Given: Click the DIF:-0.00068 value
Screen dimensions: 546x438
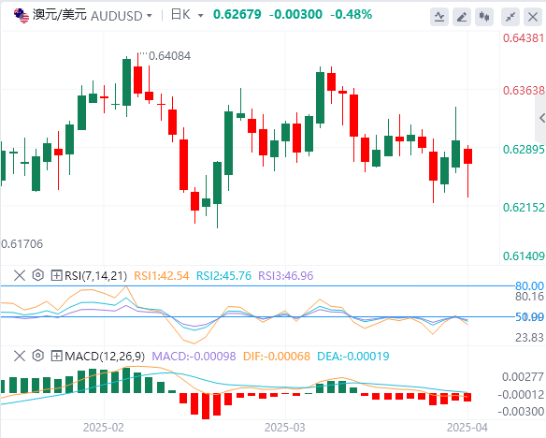Looking at the screenshot, I should tap(277, 357).
